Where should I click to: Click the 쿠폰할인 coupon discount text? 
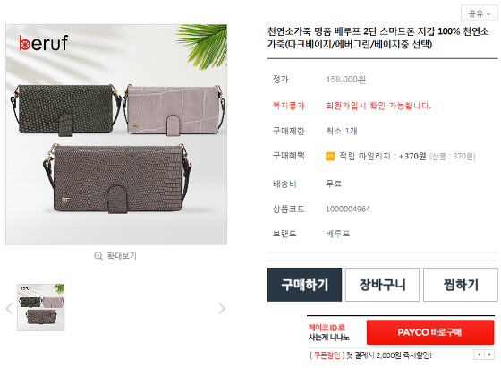(x=327, y=355)
